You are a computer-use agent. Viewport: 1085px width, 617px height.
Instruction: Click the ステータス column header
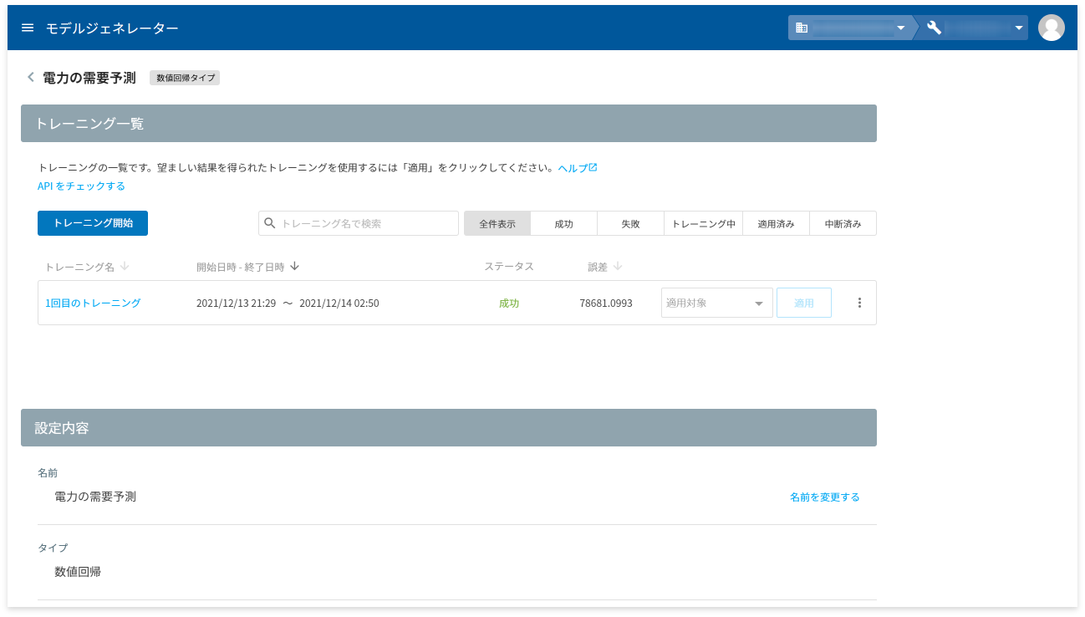[509, 267]
